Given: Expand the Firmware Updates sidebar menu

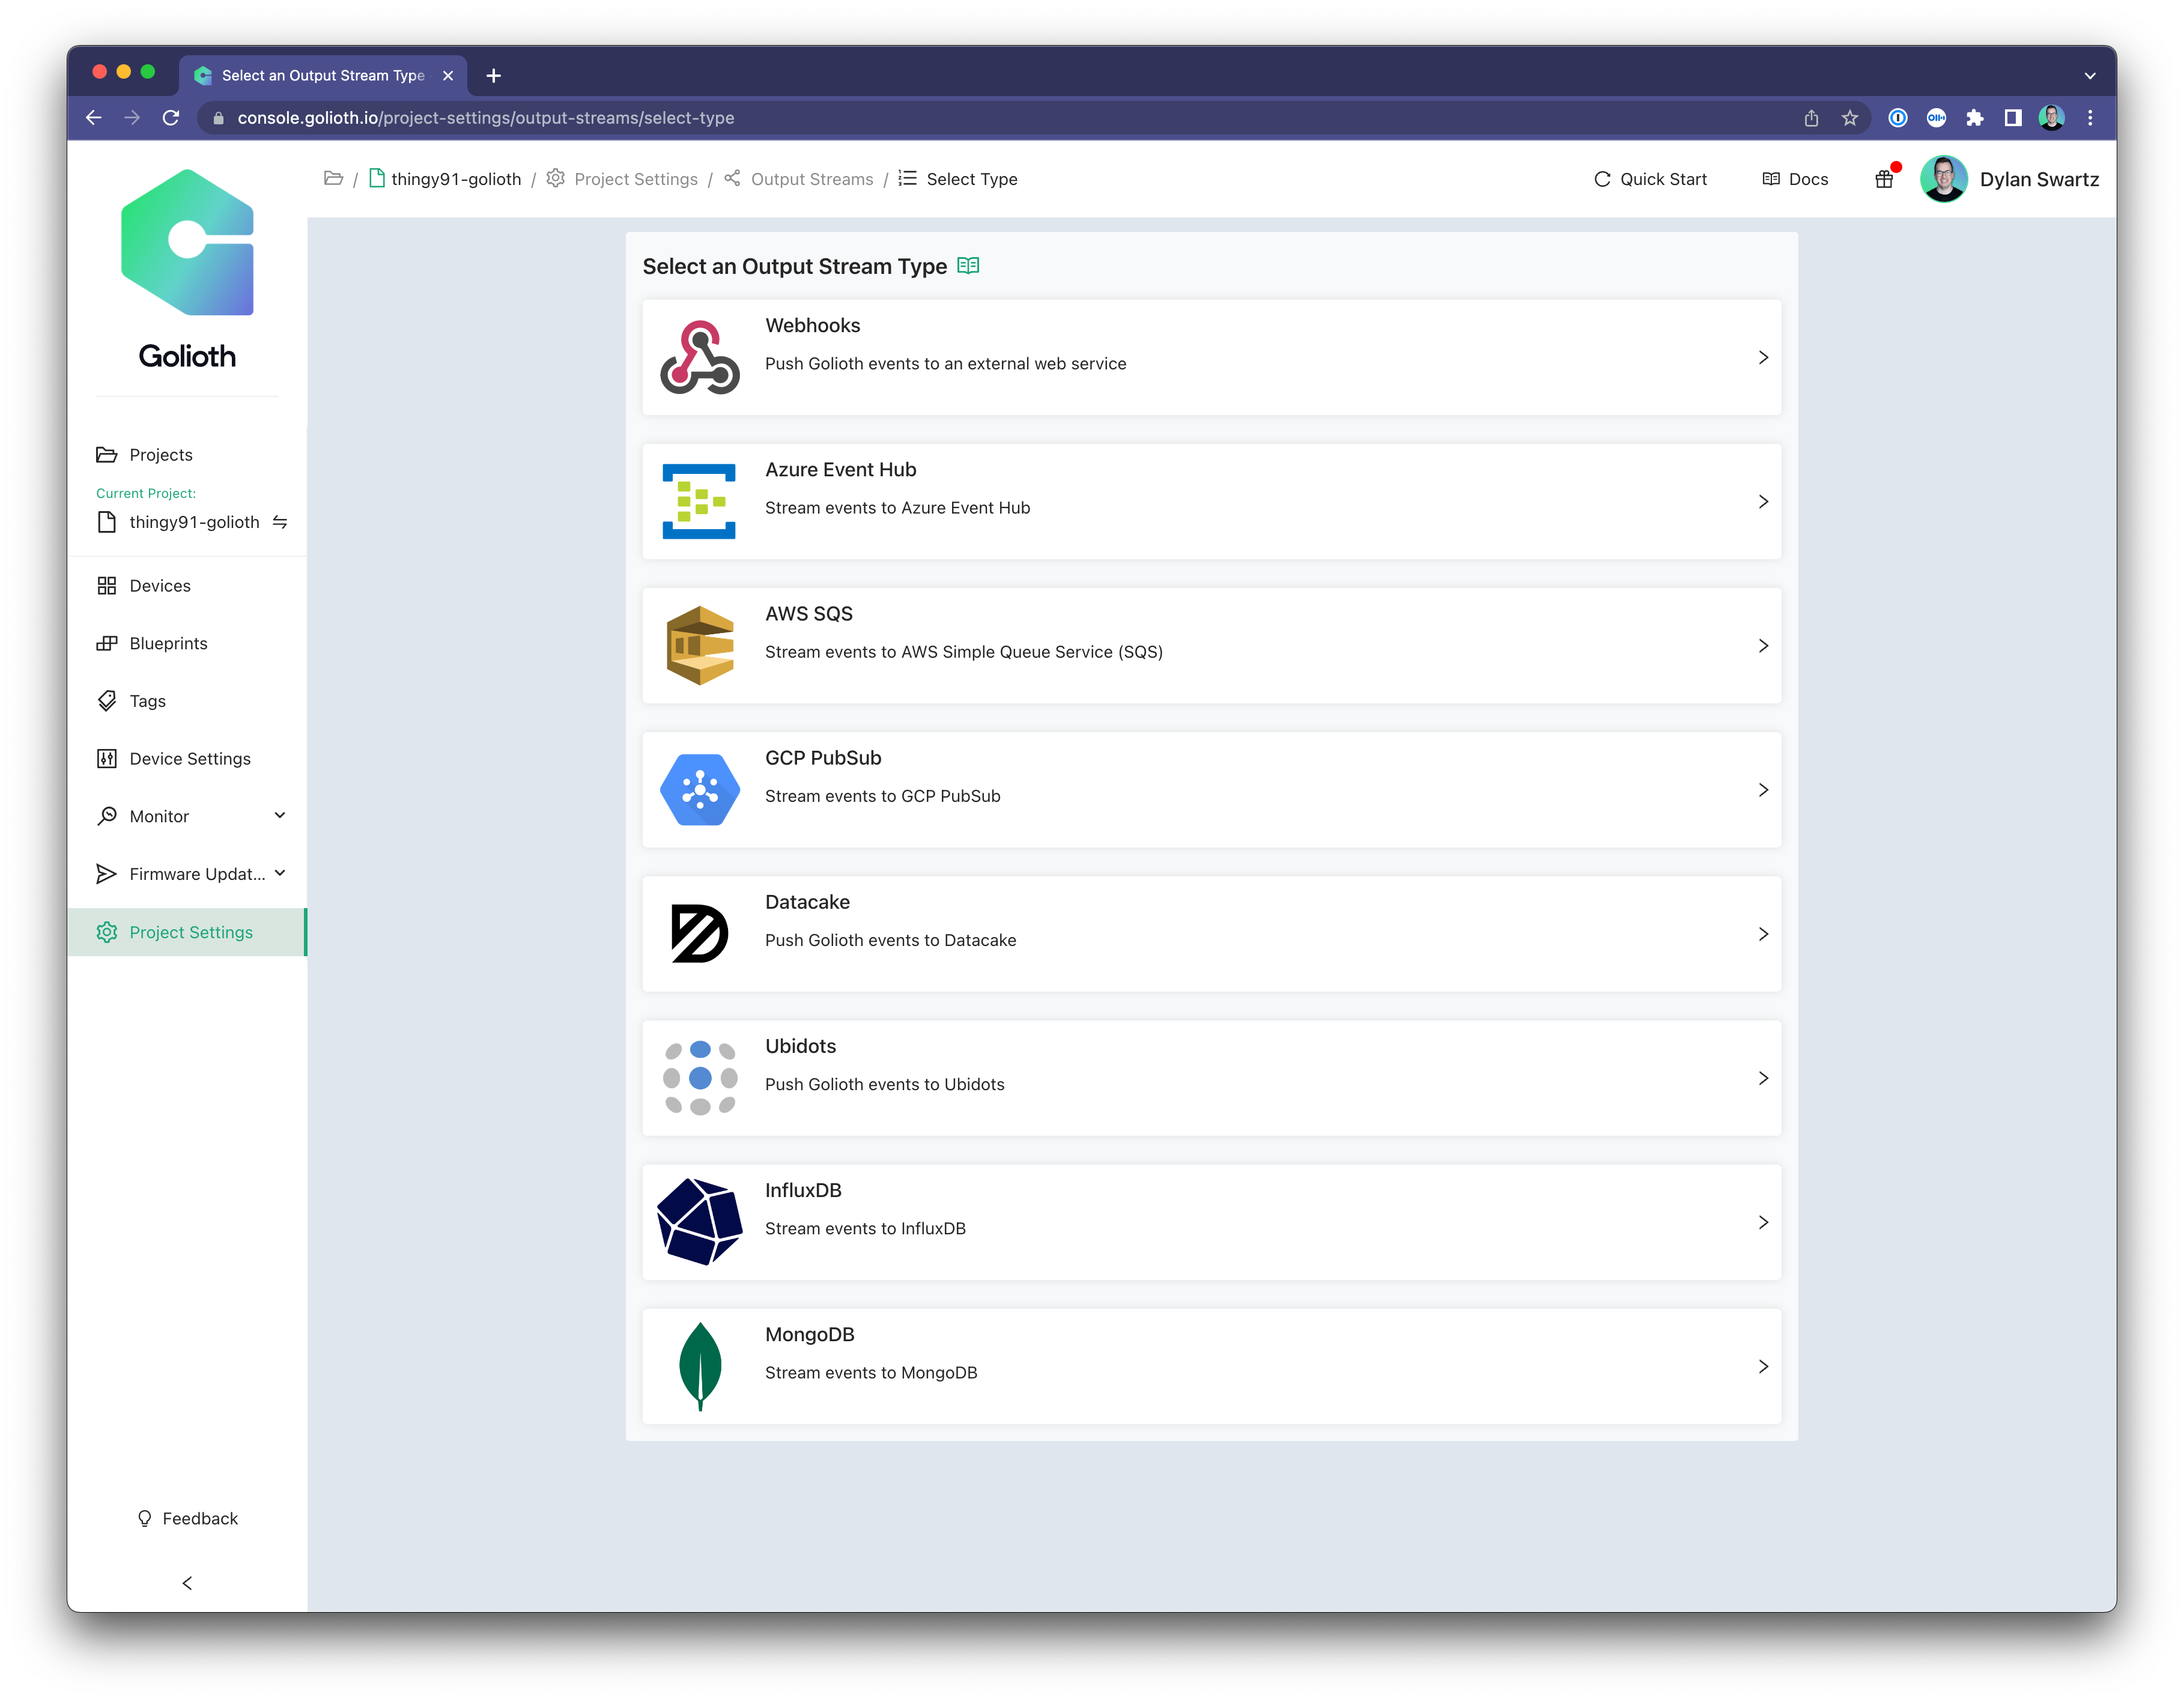Looking at the screenshot, I should point(280,873).
